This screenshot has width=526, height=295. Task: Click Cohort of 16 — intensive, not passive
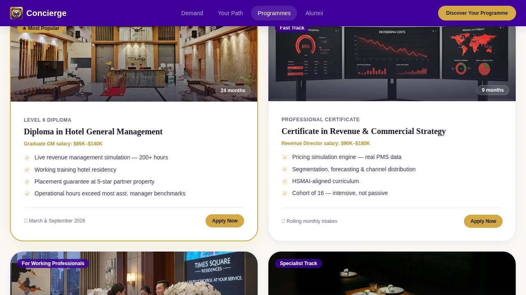[340, 193]
